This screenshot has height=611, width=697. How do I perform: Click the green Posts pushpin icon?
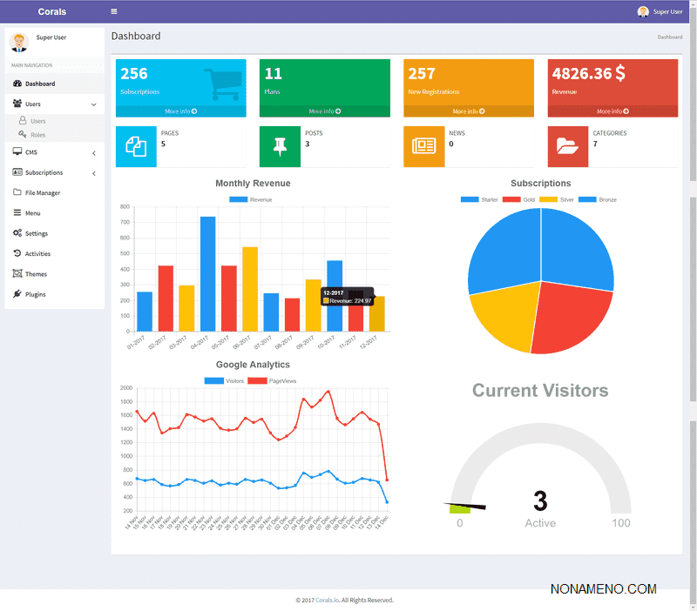click(280, 146)
